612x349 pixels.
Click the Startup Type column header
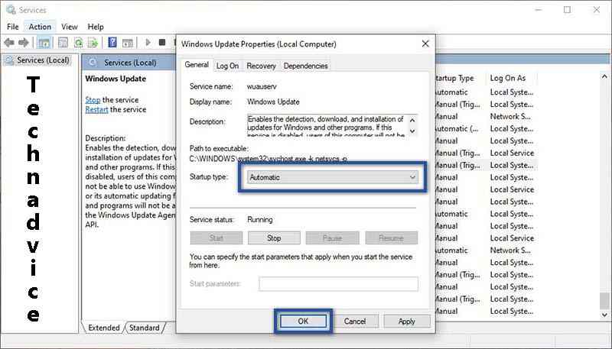(x=454, y=79)
